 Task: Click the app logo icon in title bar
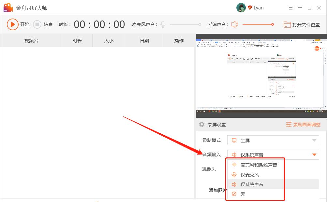click(x=7, y=7)
